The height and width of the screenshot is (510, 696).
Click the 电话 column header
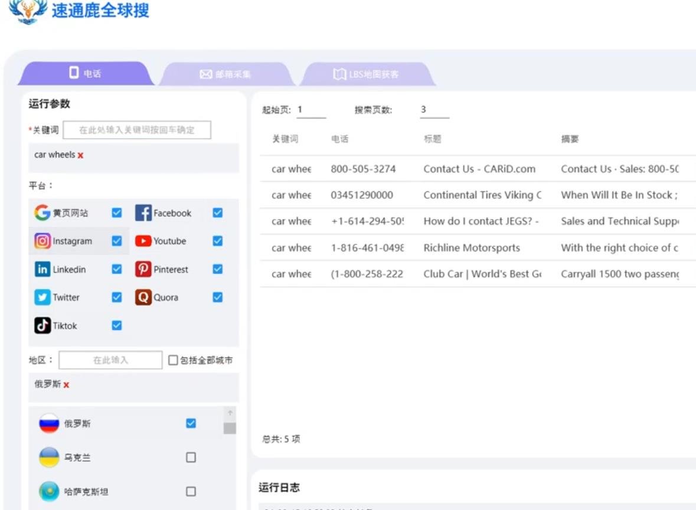[339, 139]
